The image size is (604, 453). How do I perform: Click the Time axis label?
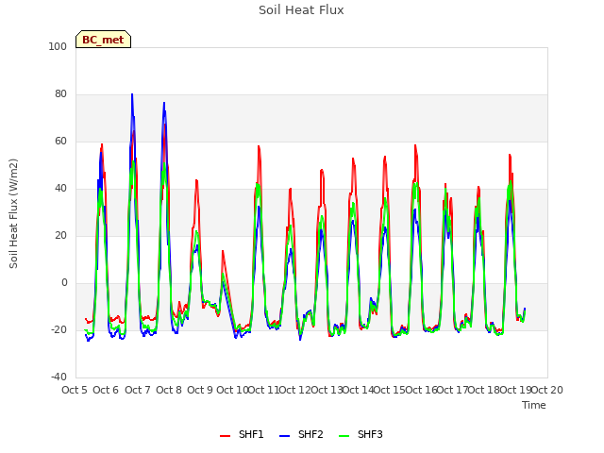(534, 405)
